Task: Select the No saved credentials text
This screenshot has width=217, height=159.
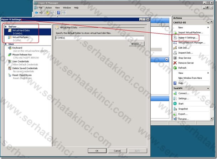Action: (x=24, y=71)
